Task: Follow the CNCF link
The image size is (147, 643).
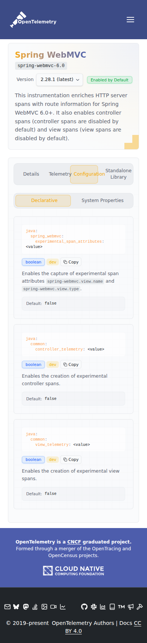Action: (x=74, y=542)
